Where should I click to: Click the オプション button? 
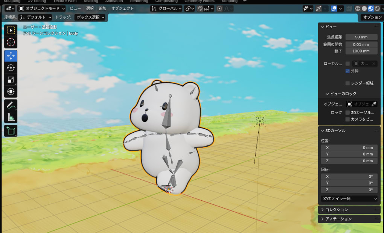[x=372, y=17]
